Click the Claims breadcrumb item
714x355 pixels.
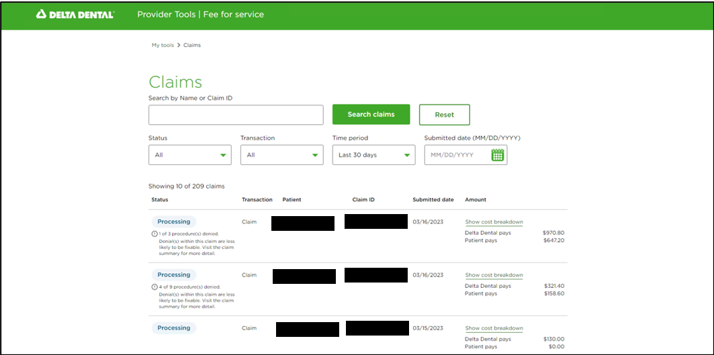click(192, 46)
